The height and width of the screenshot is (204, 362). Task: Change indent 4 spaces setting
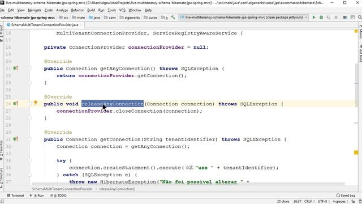coord(341,202)
